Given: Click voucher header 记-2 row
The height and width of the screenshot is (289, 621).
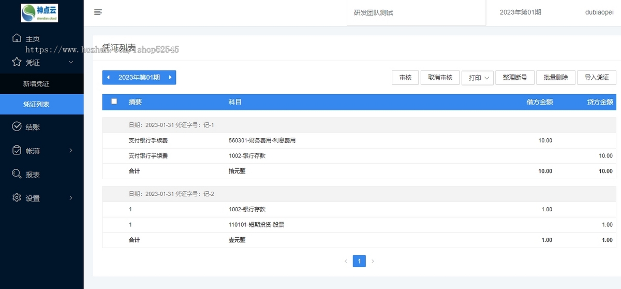Looking at the screenshot, I should 359,194.
